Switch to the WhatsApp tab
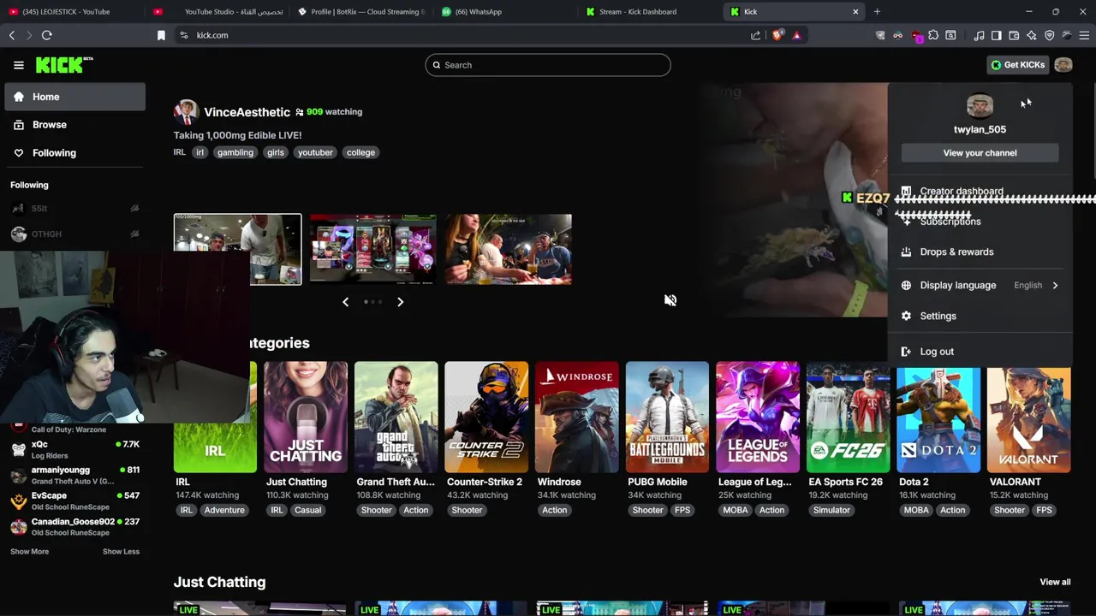 click(505, 12)
